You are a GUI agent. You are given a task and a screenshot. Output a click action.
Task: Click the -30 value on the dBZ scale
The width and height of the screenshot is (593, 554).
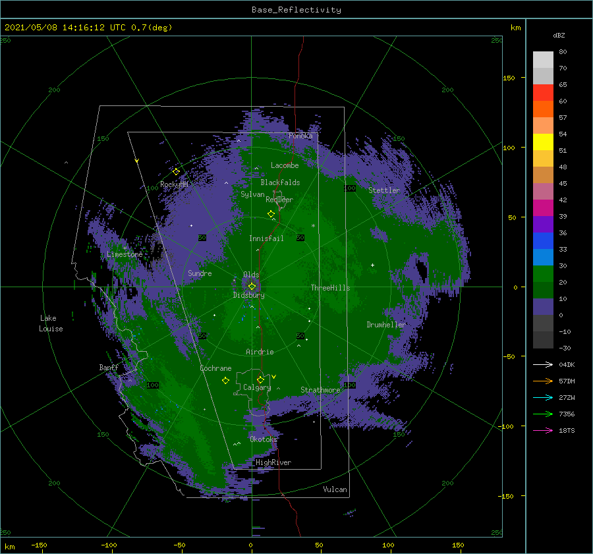(x=565, y=348)
